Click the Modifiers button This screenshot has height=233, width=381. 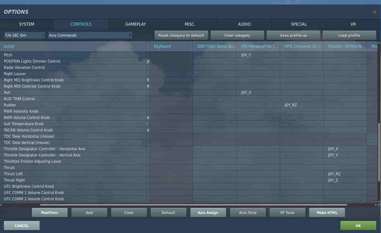pyautogui.click(x=50, y=212)
